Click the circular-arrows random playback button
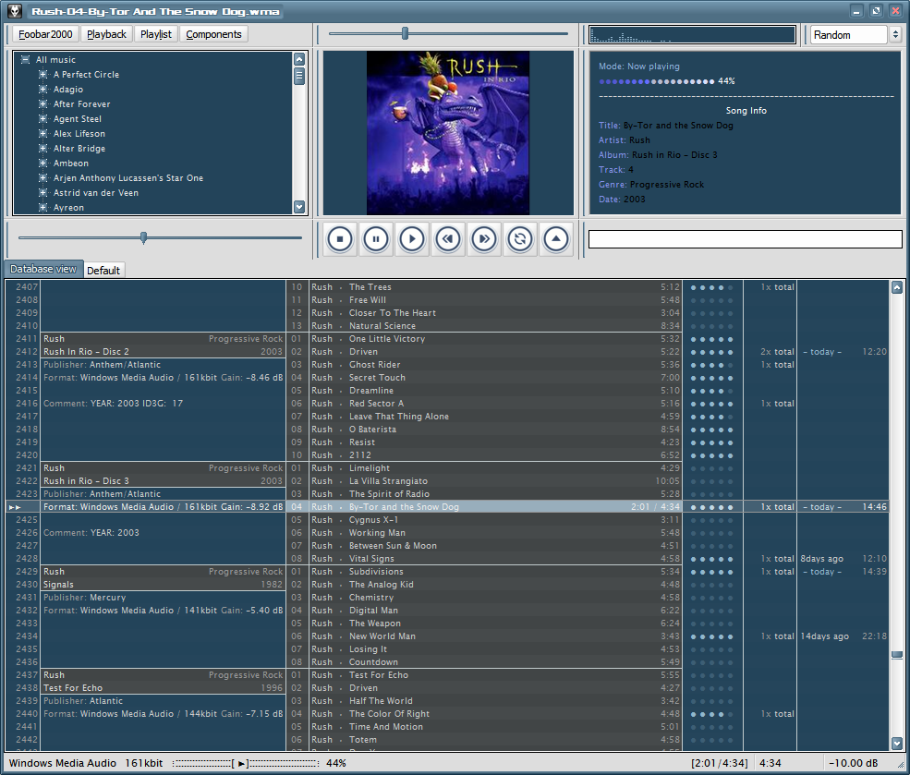910x775 pixels. pyautogui.click(x=520, y=239)
